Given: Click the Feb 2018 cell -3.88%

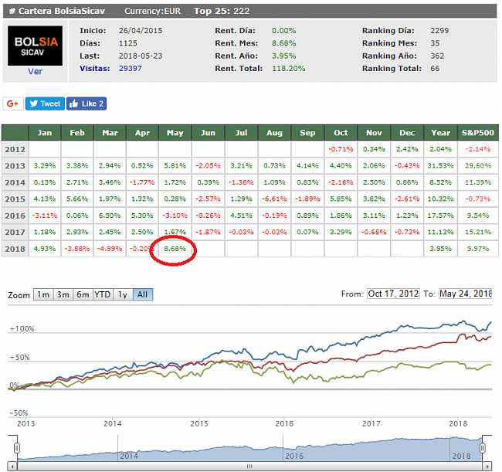Looking at the screenshot, I should coord(77,249).
